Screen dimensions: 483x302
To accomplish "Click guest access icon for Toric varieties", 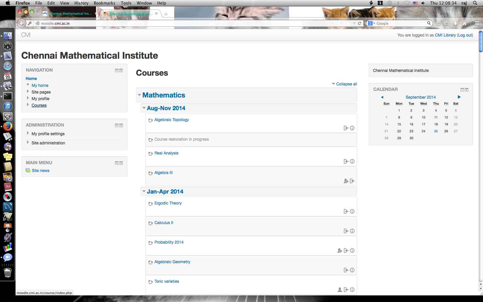I will click(x=340, y=290).
